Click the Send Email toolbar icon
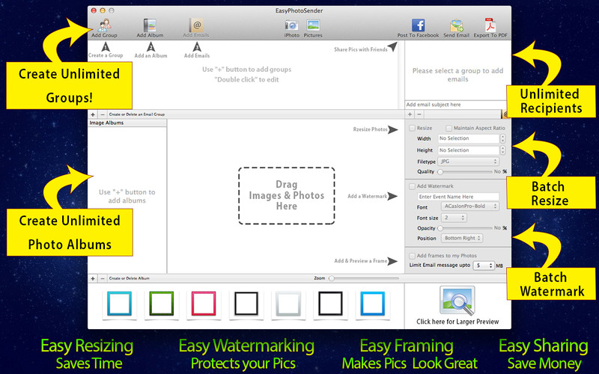The image size is (599, 374). pyautogui.click(x=457, y=25)
